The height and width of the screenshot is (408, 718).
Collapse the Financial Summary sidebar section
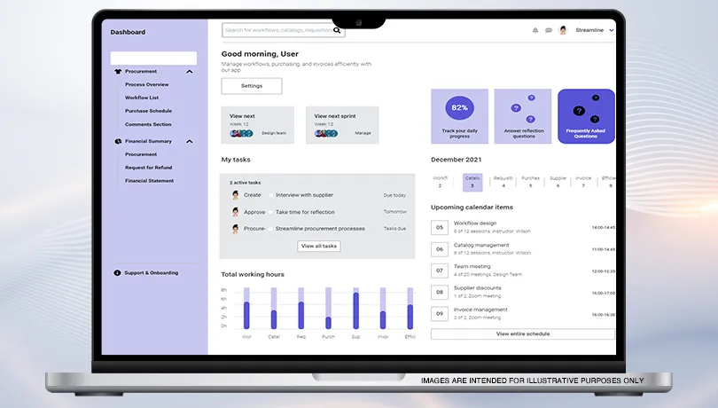pos(189,141)
